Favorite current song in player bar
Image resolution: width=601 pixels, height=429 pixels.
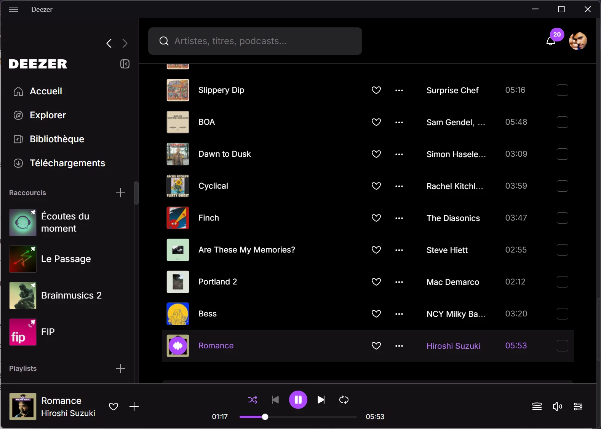[x=113, y=407]
